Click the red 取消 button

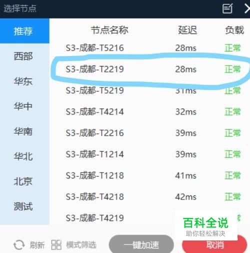coord(215,245)
